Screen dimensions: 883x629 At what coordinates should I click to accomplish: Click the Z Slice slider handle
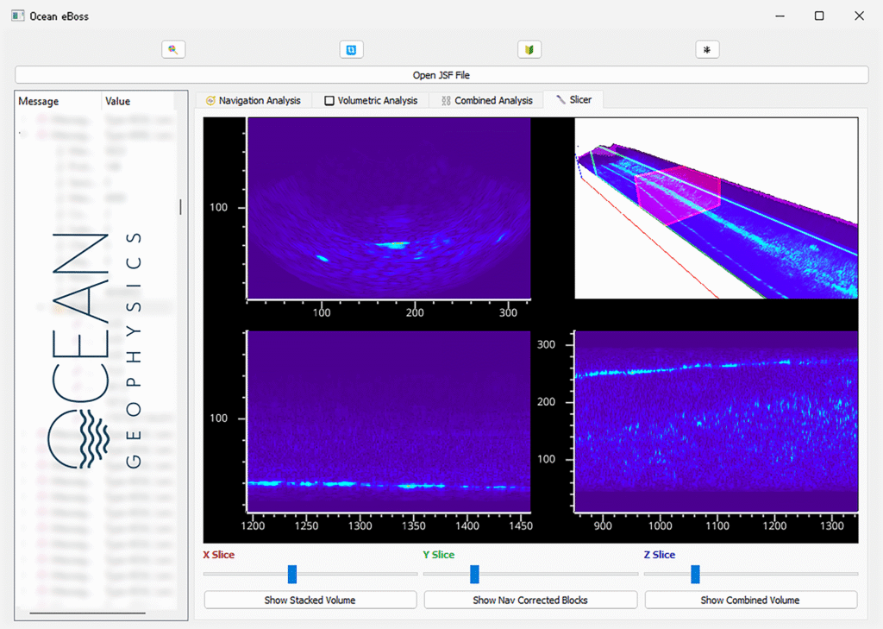pos(695,574)
